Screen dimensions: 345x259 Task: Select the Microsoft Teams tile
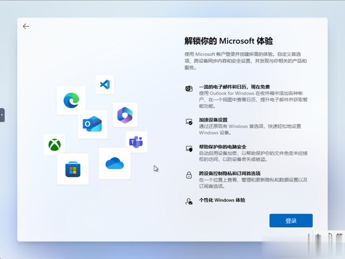[136, 142]
